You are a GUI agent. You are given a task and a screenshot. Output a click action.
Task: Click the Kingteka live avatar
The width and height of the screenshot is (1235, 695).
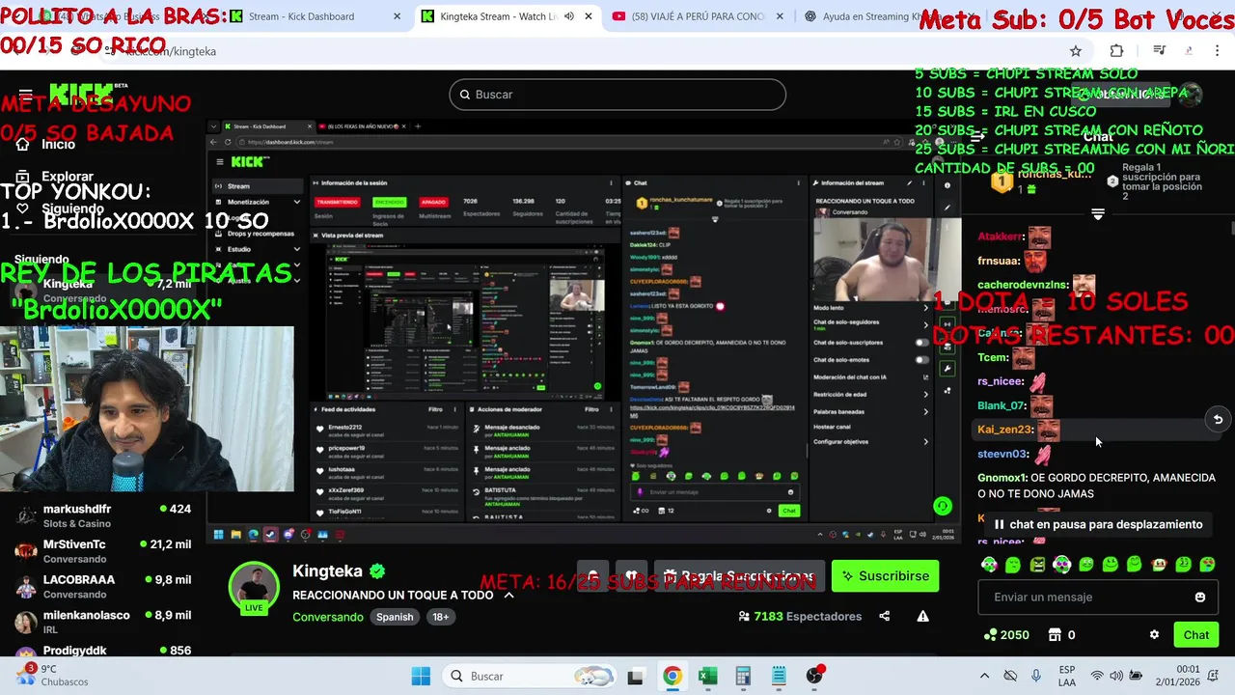(254, 586)
